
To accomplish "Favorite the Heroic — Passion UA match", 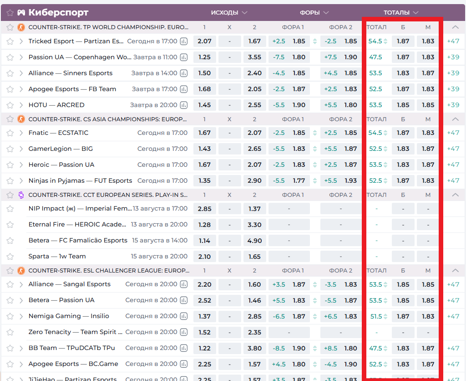I will point(10,165).
